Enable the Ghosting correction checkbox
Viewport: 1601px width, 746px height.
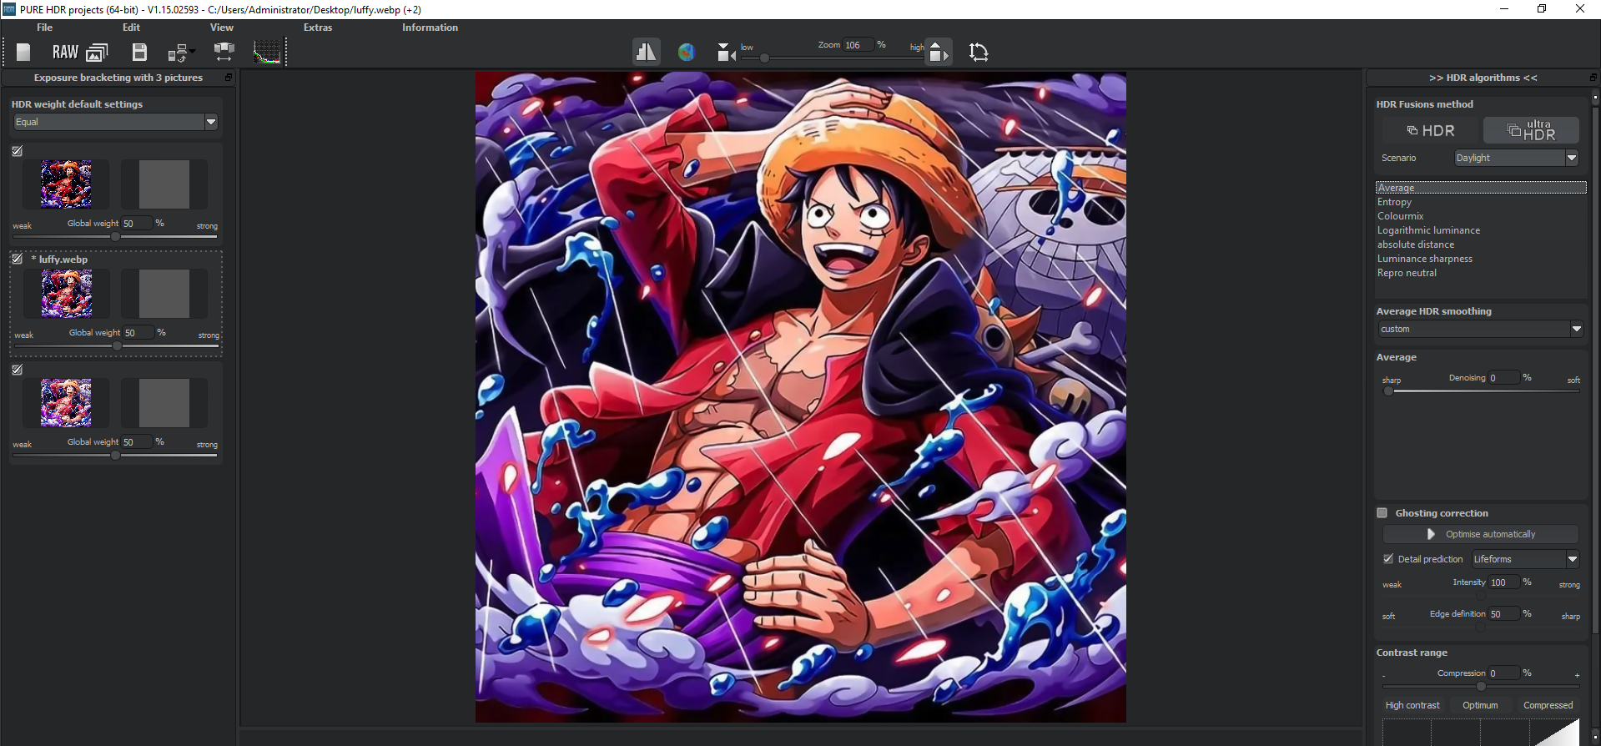click(x=1382, y=513)
